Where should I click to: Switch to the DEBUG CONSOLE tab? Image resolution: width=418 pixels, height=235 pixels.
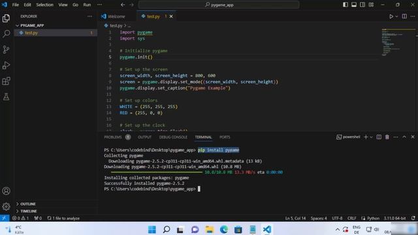point(173,137)
